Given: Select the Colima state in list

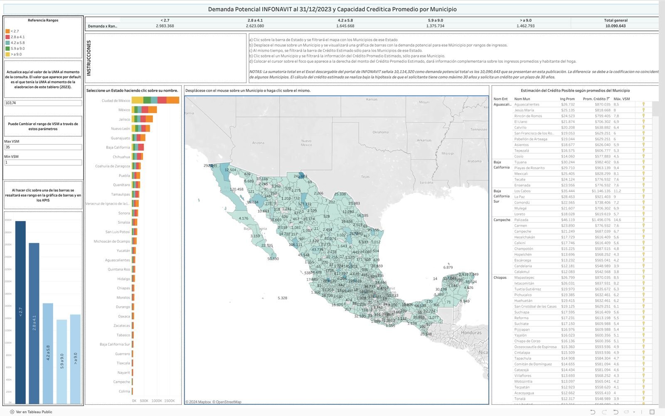Looking at the screenshot, I should coord(124,391).
